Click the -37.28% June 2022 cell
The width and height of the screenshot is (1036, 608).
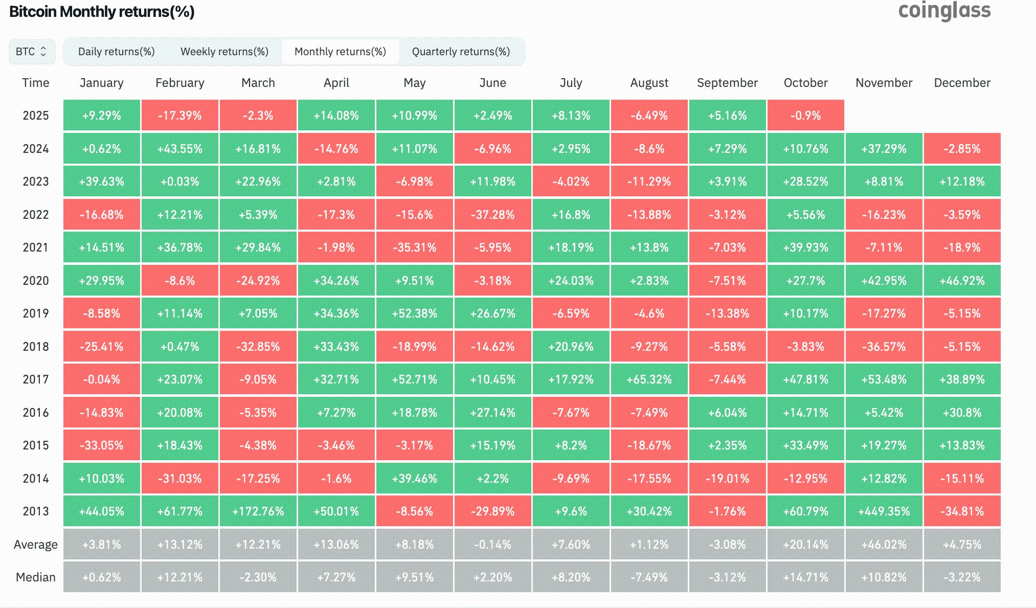tap(492, 215)
